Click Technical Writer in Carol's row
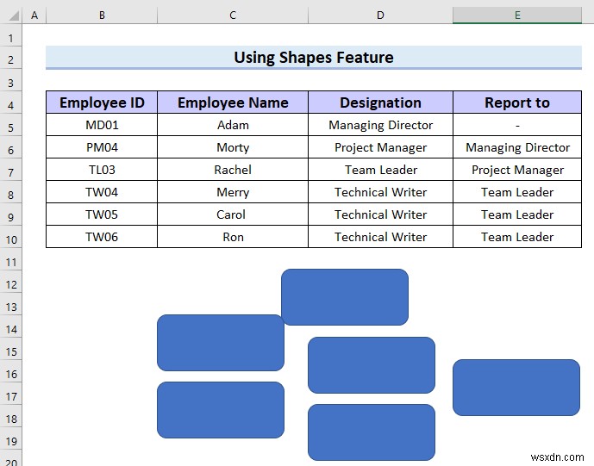Screen dimensions: 594x466 (380, 214)
